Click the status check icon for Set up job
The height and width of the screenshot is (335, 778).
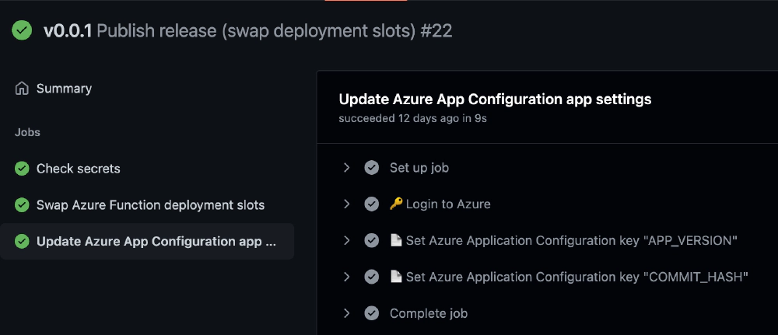coord(372,168)
